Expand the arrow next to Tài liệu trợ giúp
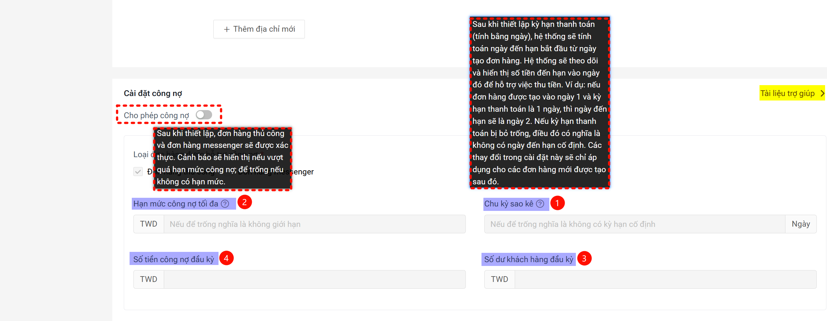This screenshot has width=827, height=321. 822,93
